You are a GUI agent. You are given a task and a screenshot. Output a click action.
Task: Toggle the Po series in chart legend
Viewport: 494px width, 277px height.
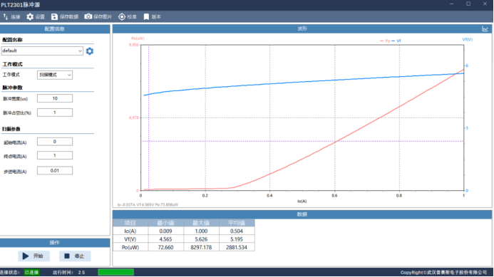[385, 41]
